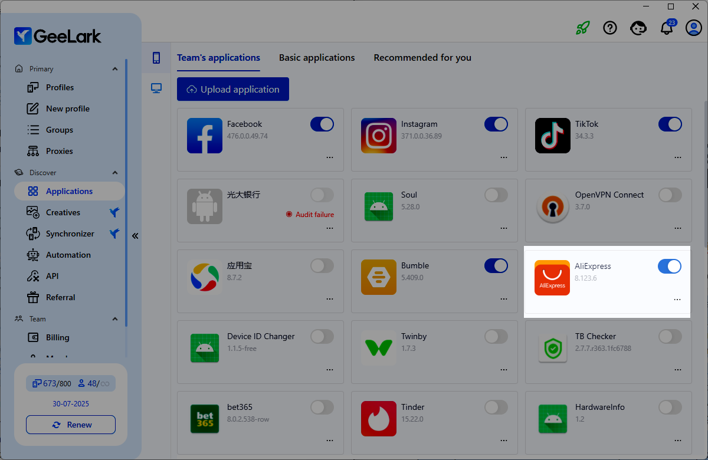Open the Billing sidebar item
The image size is (708, 460).
pos(70,337)
